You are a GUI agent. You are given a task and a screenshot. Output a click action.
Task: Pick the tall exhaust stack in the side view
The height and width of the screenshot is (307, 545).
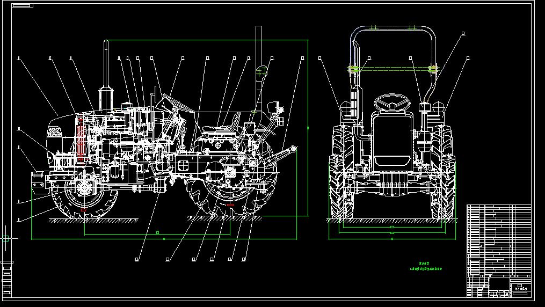(x=106, y=74)
